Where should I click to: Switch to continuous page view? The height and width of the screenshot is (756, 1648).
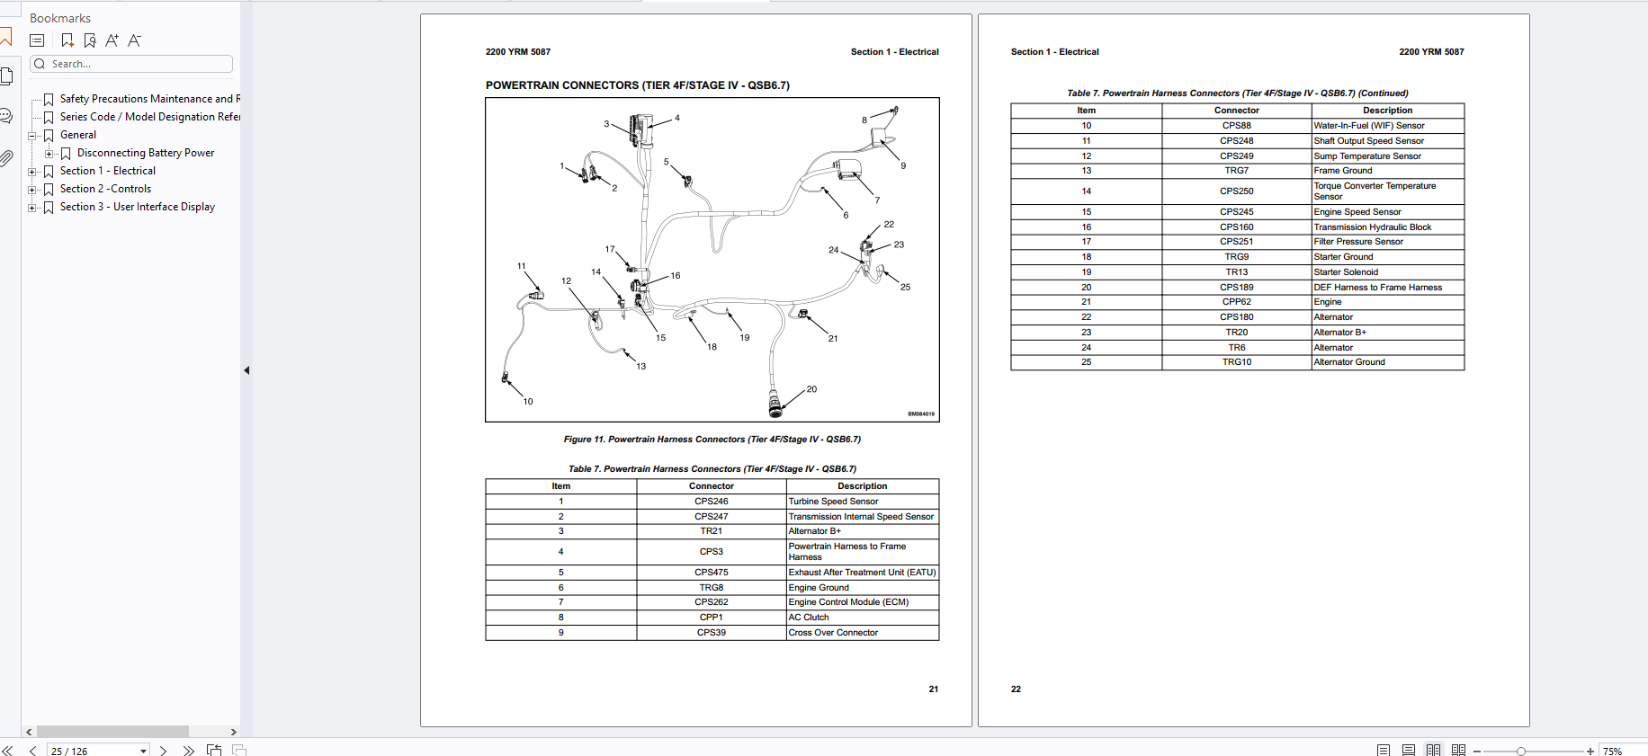pos(1409,751)
